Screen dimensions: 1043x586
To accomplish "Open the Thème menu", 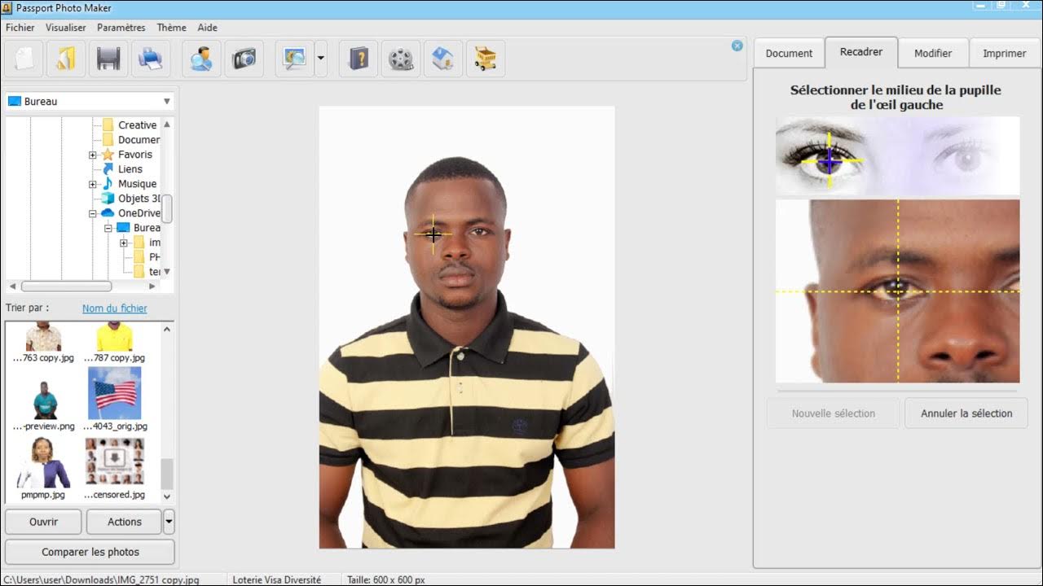I will coord(172,28).
